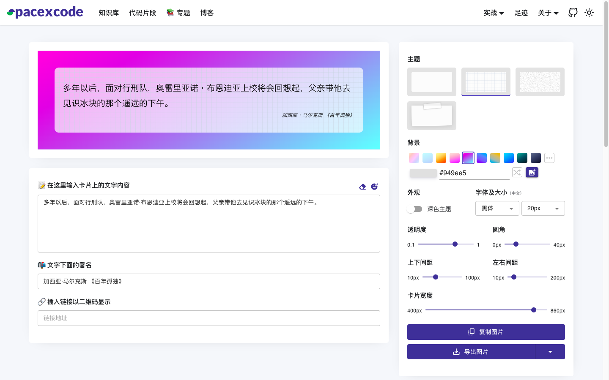Viewport: 609px width, 380px height.
Task: Enable the 深色主题 dark theme toggle
Action: [x=415, y=209]
